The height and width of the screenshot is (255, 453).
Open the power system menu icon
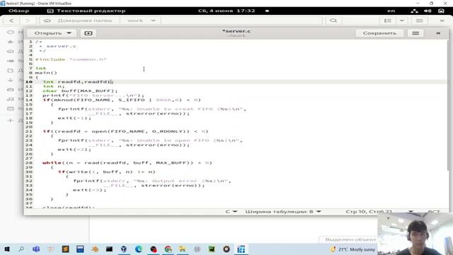click(x=441, y=11)
